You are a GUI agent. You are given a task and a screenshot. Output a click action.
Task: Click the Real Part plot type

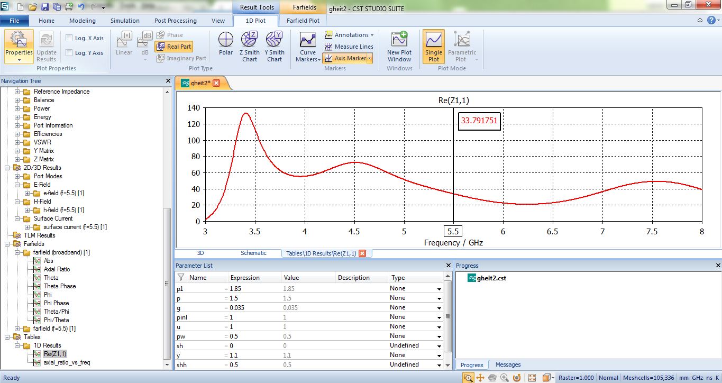[x=174, y=47]
